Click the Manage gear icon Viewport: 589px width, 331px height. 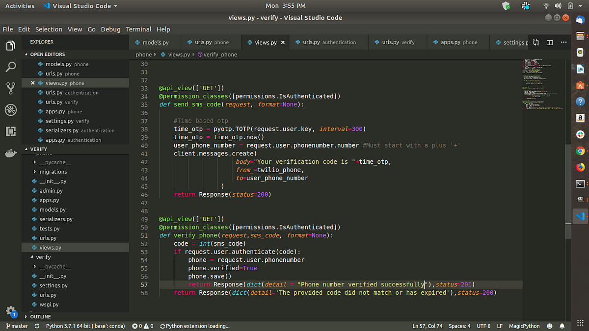[x=11, y=311]
